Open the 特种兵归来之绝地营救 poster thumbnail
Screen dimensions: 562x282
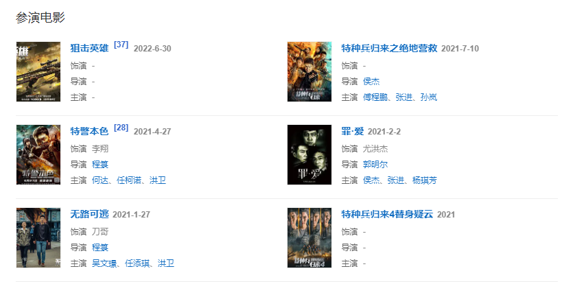pyautogui.click(x=309, y=71)
